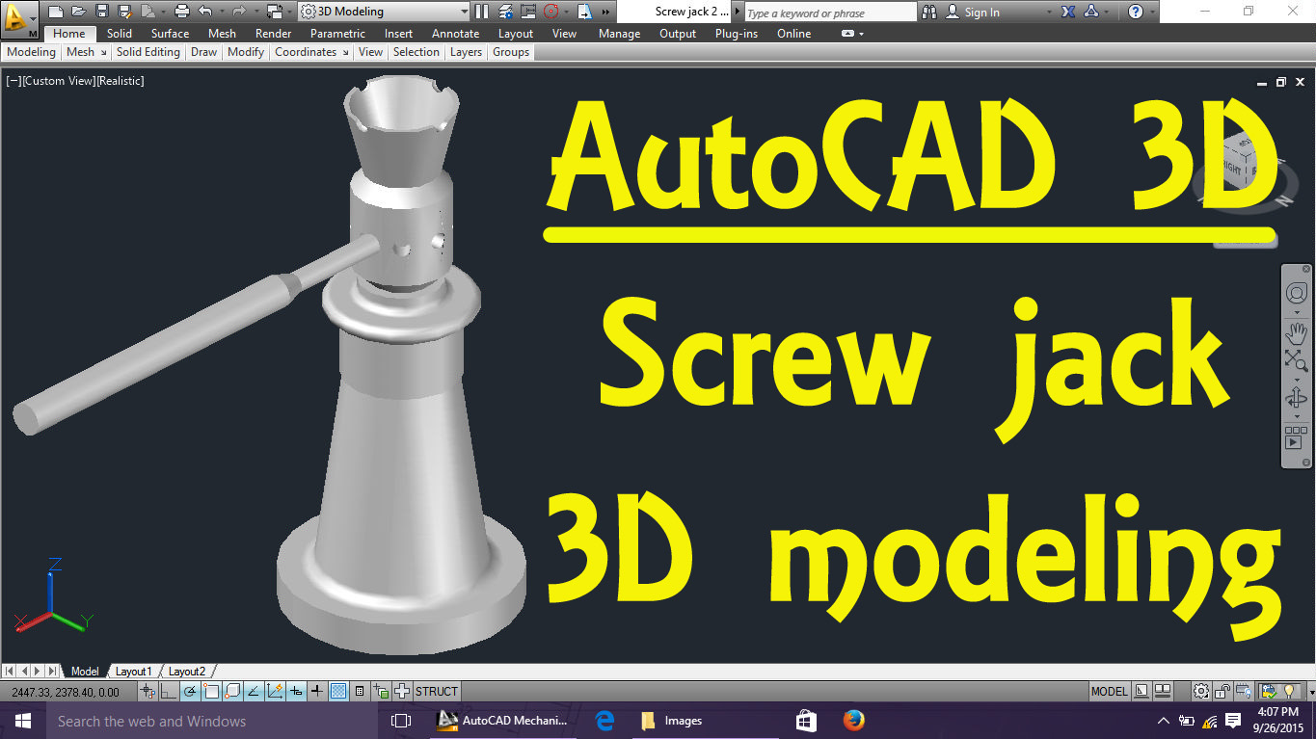Open Microsoft Edge from the taskbar

[x=604, y=721]
